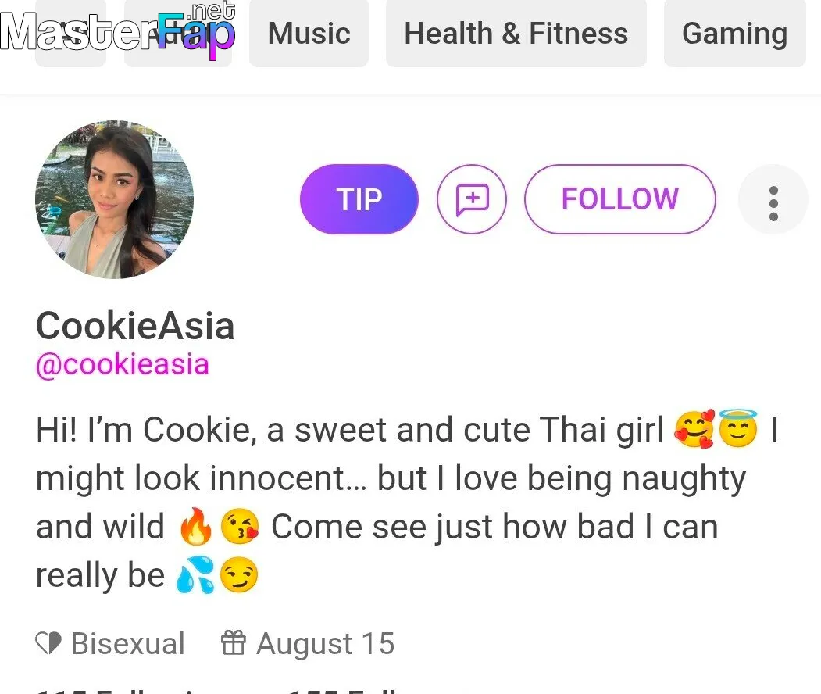This screenshot has height=694, width=821.
Task: Select the Health & Fitness category tab
Action: point(516,34)
